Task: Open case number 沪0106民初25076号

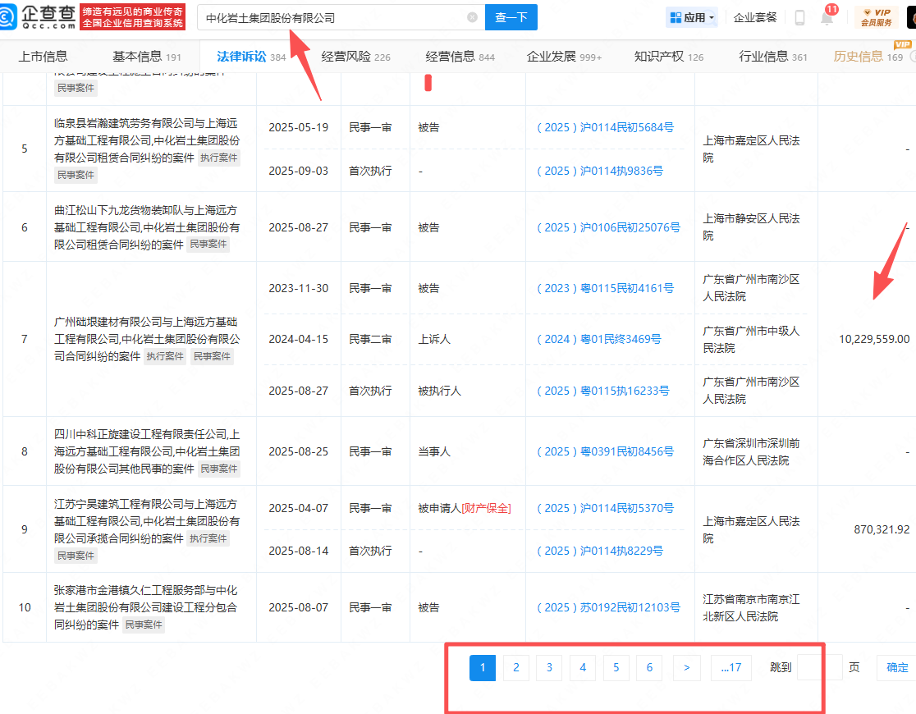Action: [x=608, y=227]
